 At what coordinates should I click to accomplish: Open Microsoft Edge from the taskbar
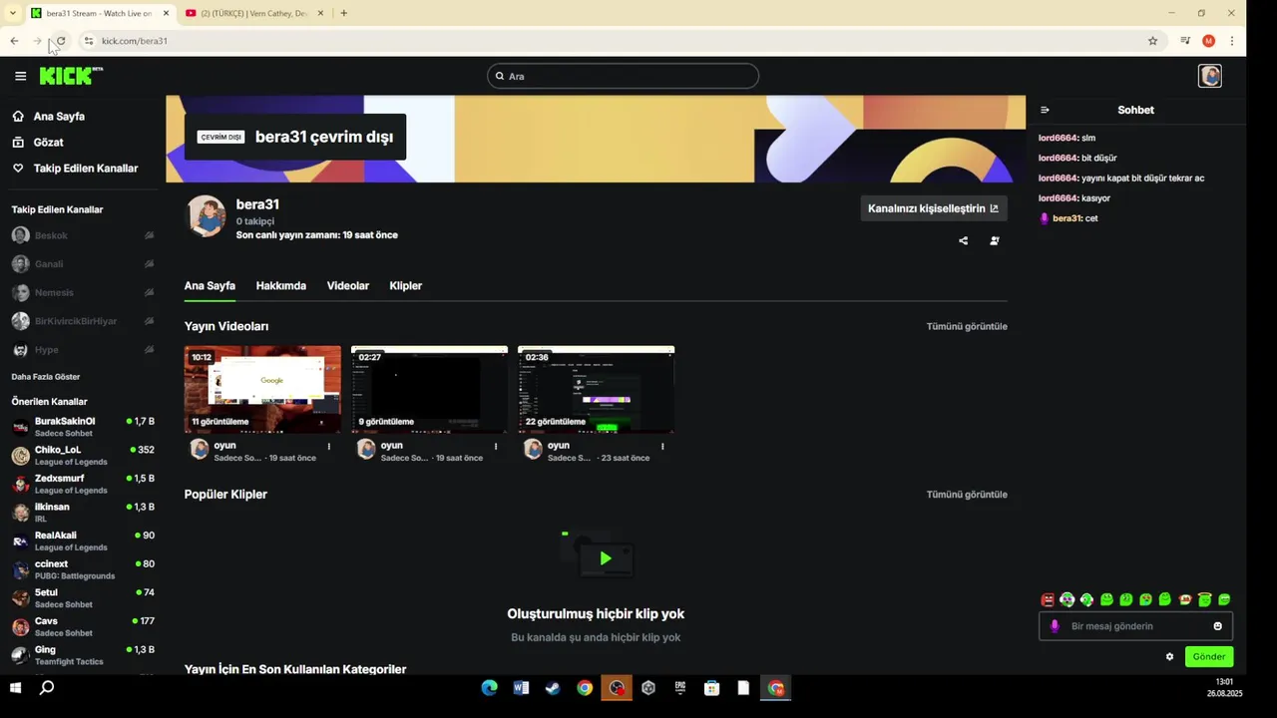[489, 688]
